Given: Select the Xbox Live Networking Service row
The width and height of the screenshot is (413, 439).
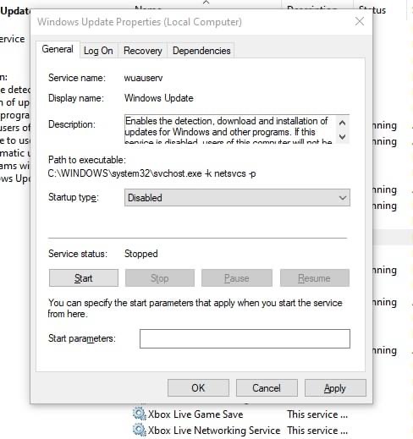Looking at the screenshot, I should click(240, 431).
